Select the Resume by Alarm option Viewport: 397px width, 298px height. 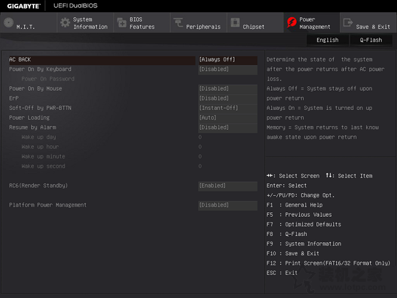pos(32,127)
